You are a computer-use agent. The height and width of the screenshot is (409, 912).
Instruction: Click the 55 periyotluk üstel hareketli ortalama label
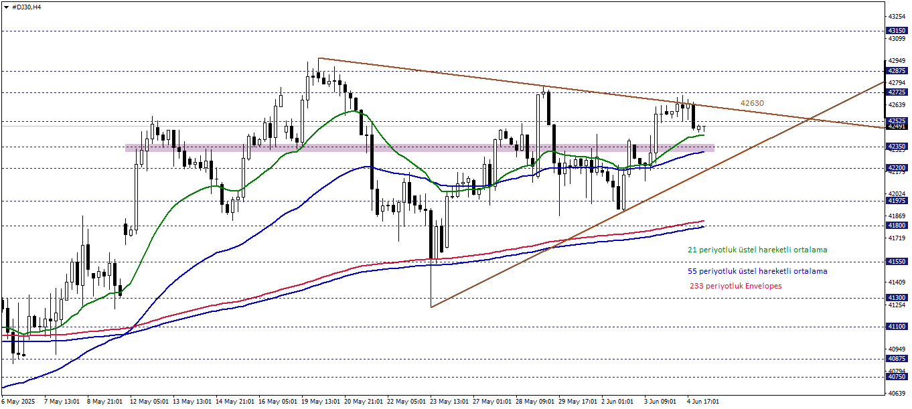click(x=757, y=271)
